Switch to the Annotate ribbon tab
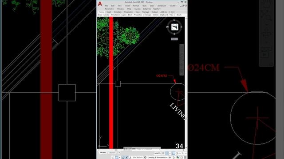 pos(118,12)
